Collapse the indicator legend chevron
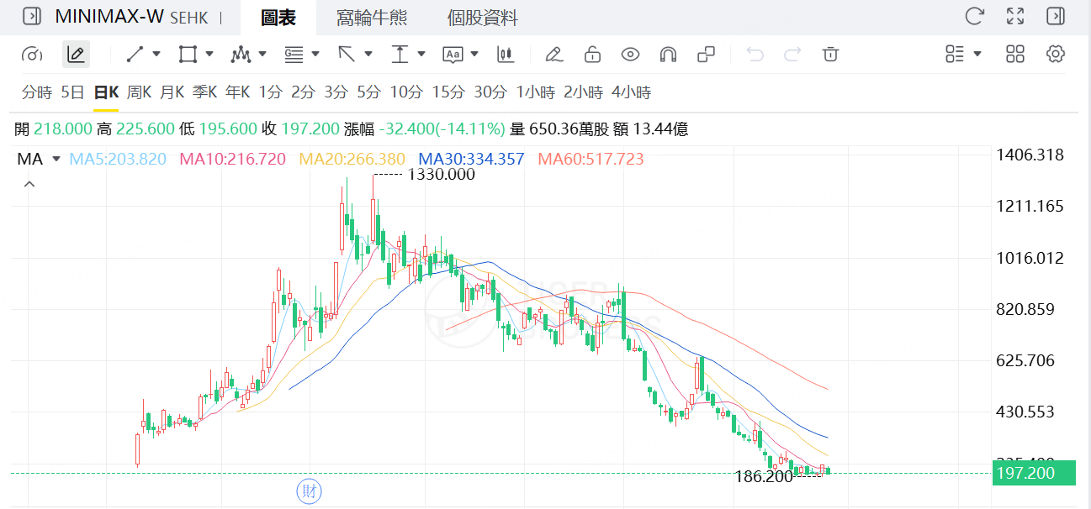 pyautogui.click(x=29, y=183)
